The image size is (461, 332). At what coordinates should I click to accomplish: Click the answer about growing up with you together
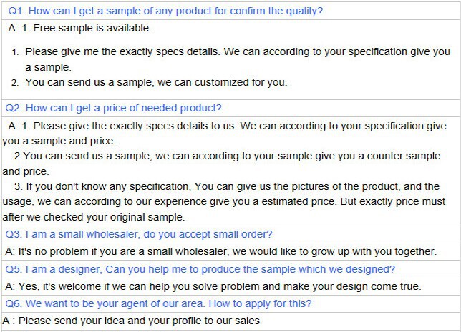[x=221, y=251]
